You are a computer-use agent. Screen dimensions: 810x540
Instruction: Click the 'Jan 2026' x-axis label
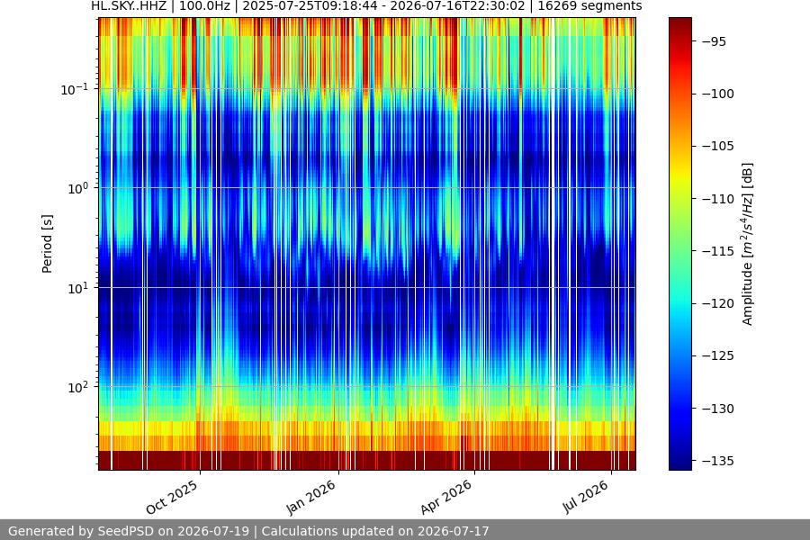point(311,497)
